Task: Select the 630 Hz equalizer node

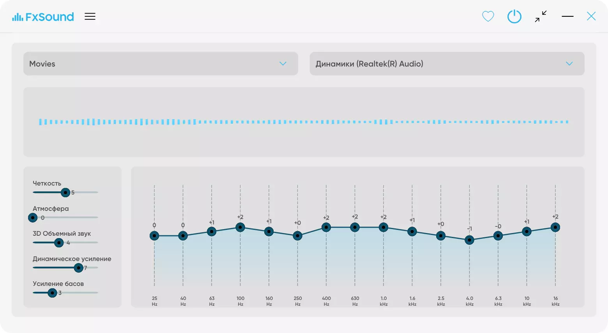Action: pos(355,227)
